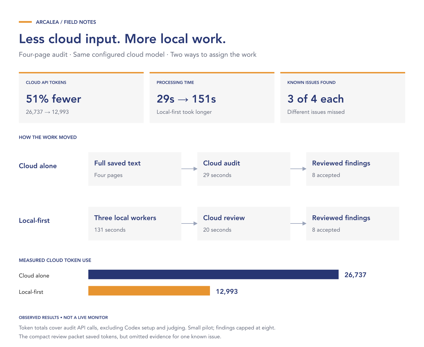Click the "PROCESSING TIME" card label
Image resolution: width=424 pixels, height=347 pixels.
coord(175,83)
